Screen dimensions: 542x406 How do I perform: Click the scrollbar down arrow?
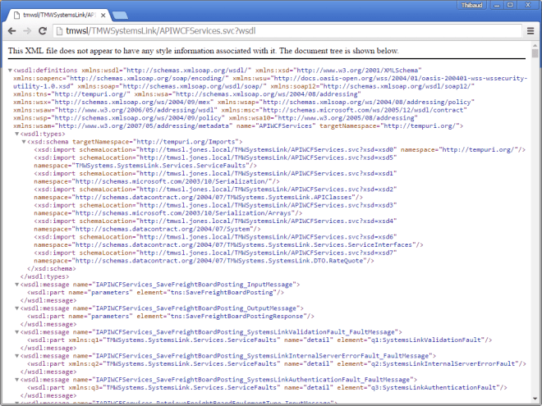535,400
